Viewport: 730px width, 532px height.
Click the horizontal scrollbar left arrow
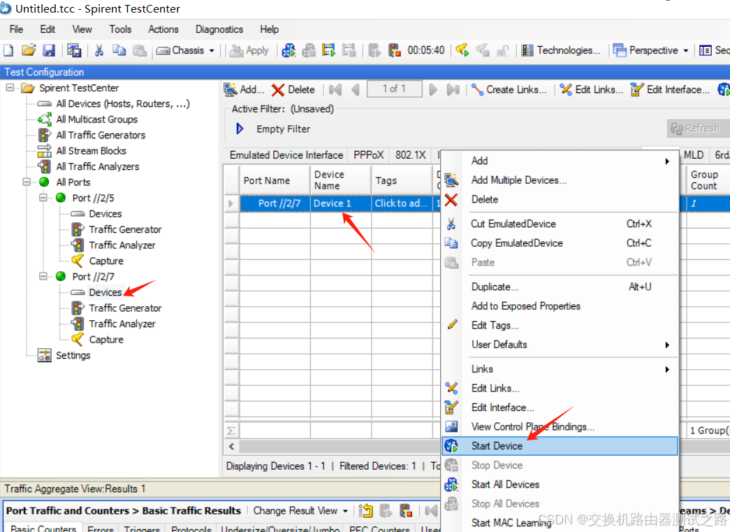click(x=231, y=446)
